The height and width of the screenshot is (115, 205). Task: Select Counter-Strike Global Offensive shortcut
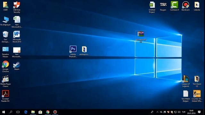tap(197, 96)
